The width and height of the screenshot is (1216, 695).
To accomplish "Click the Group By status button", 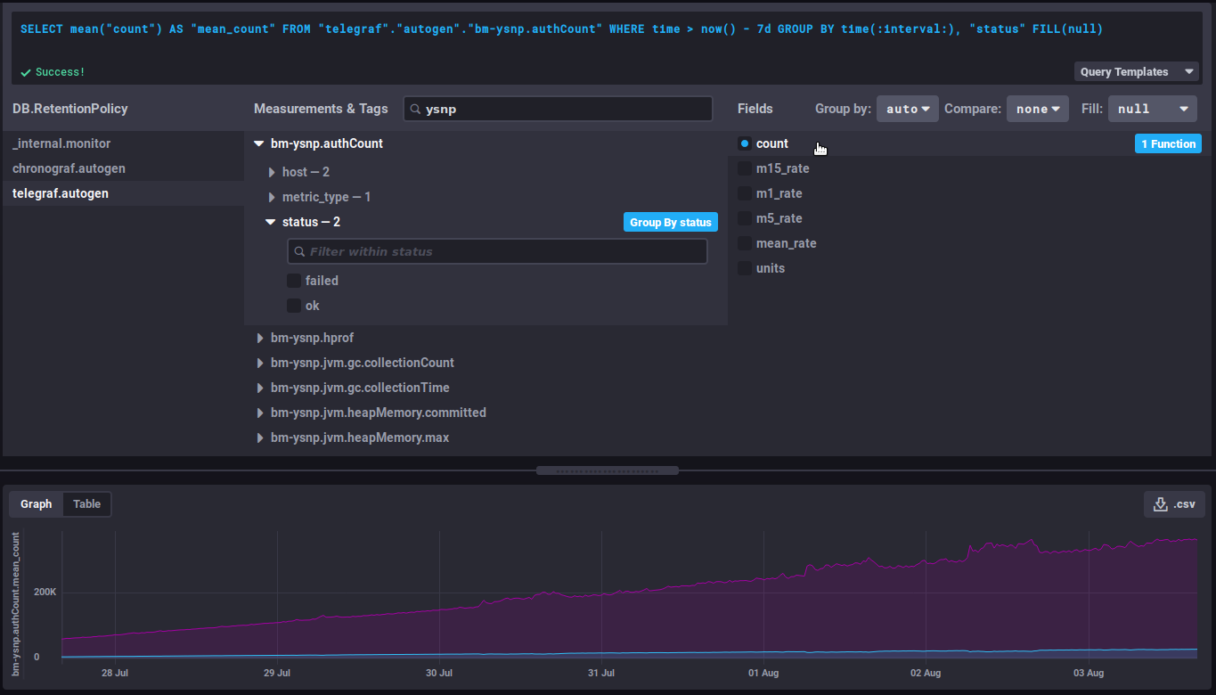I will [x=670, y=222].
